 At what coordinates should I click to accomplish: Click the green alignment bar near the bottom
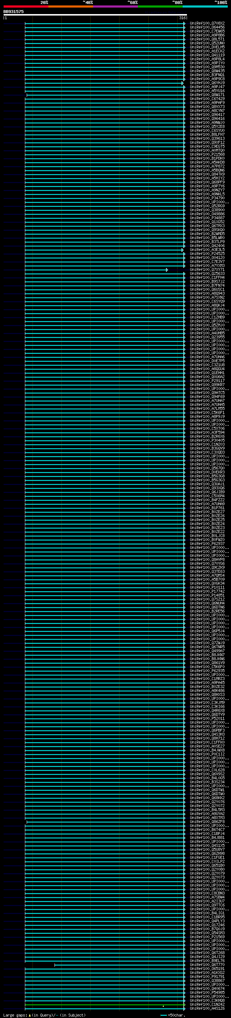[105, 1004]
